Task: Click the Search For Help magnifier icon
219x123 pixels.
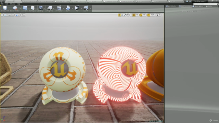Action: (x=218, y=4)
